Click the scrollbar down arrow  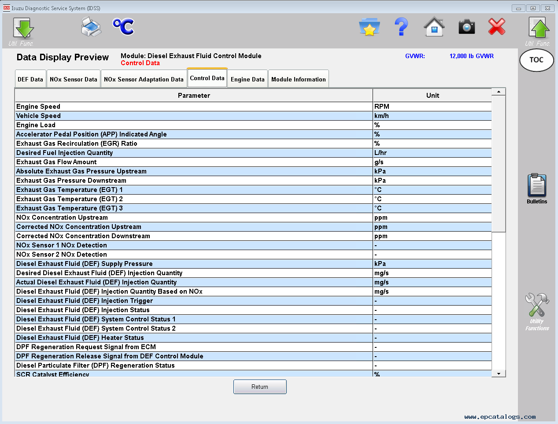(499, 374)
